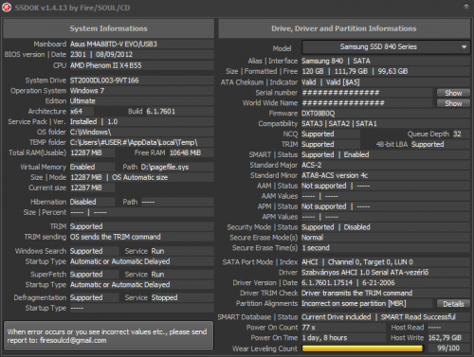Open Partition Alignments Details

click(x=453, y=304)
